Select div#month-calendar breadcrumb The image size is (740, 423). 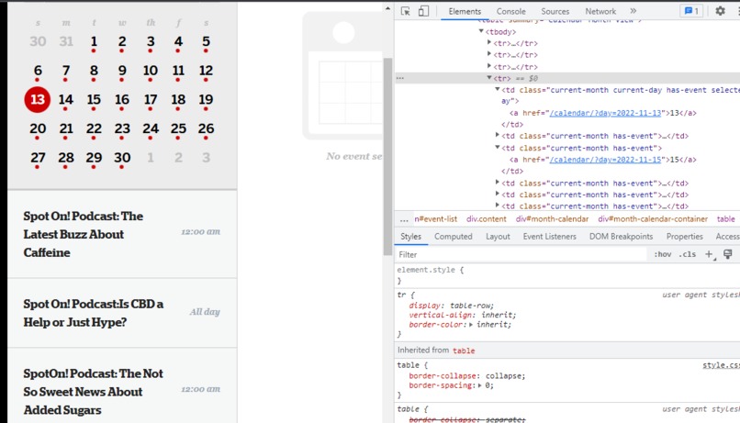point(552,219)
